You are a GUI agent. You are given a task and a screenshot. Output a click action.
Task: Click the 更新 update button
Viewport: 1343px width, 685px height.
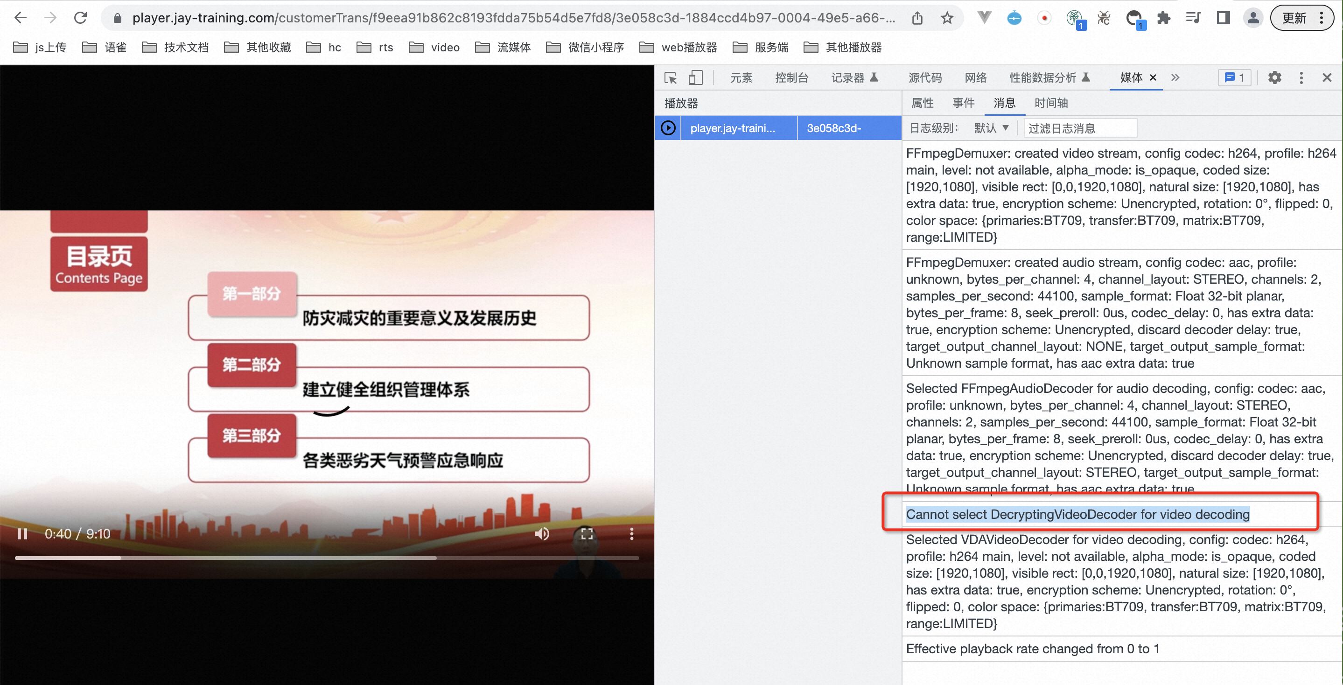coord(1301,18)
